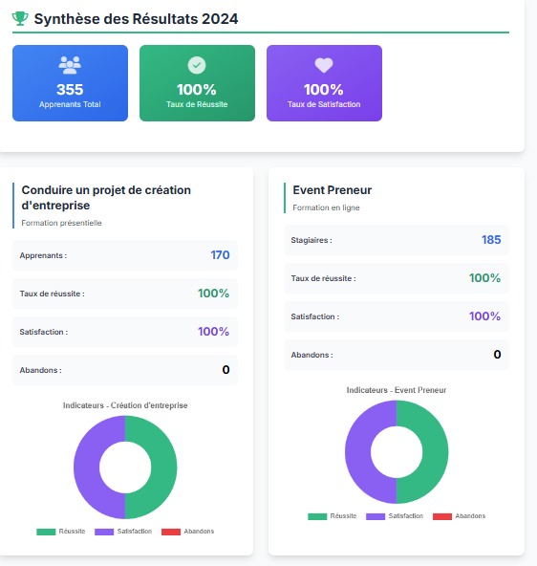
Task: Click purple Satisfaction segment of Event Preneur donut
Action: tap(357, 452)
